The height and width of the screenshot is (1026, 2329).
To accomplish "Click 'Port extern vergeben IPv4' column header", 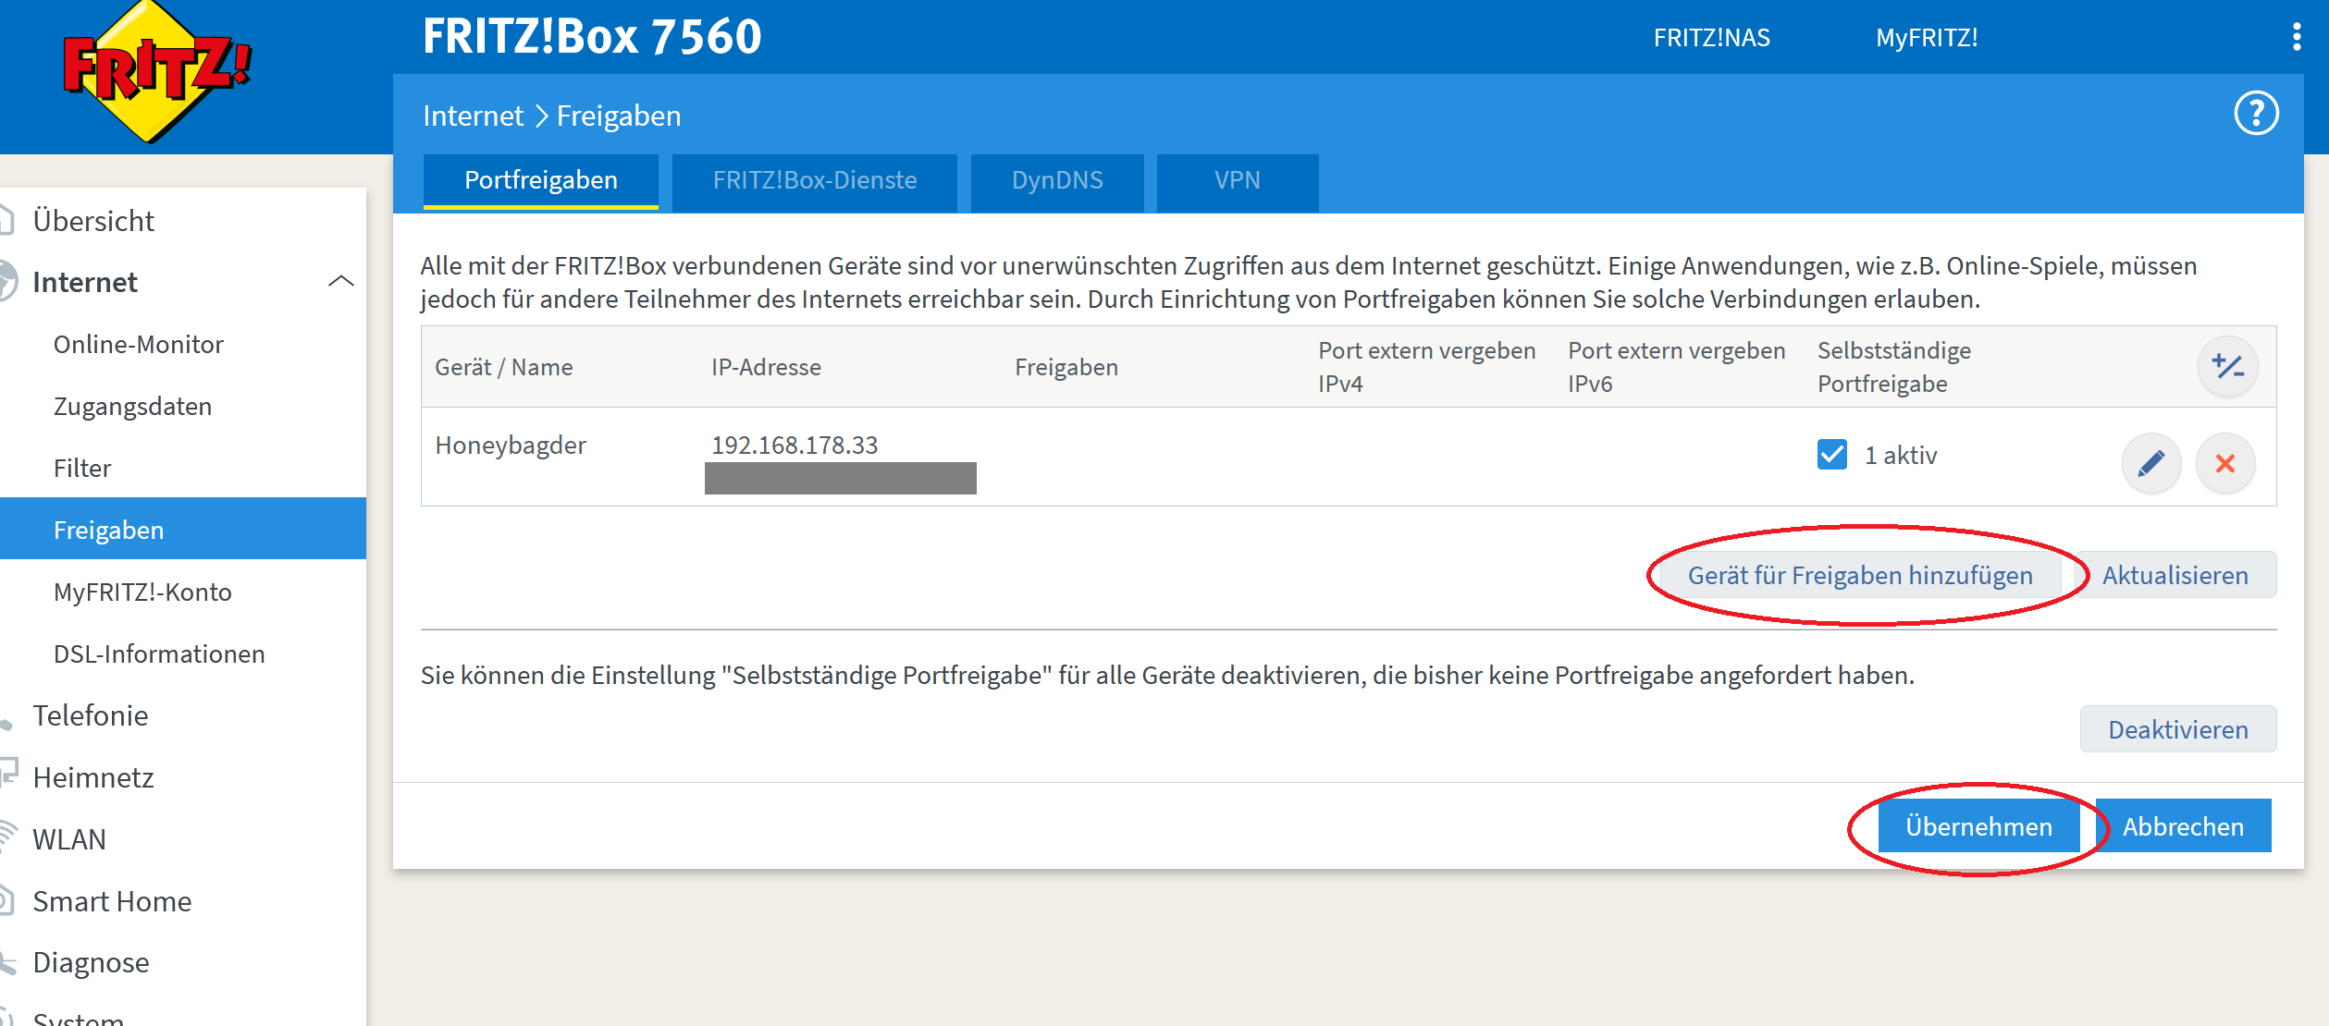I will tap(1426, 367).
